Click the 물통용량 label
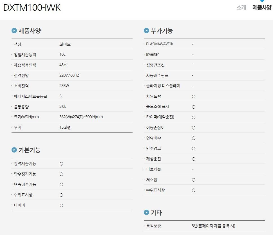Viewport: 273px width, 235px height. click(21, 107)
